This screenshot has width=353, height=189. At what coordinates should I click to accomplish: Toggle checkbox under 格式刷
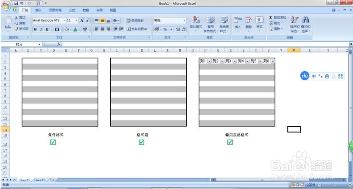pos(141,142)
